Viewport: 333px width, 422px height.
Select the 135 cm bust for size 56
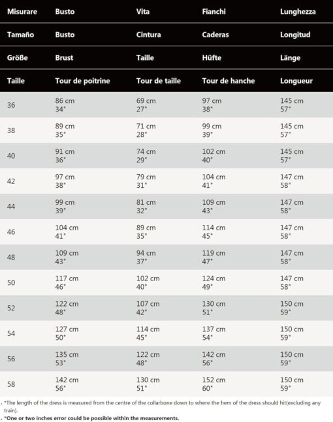tap(67, 355)
